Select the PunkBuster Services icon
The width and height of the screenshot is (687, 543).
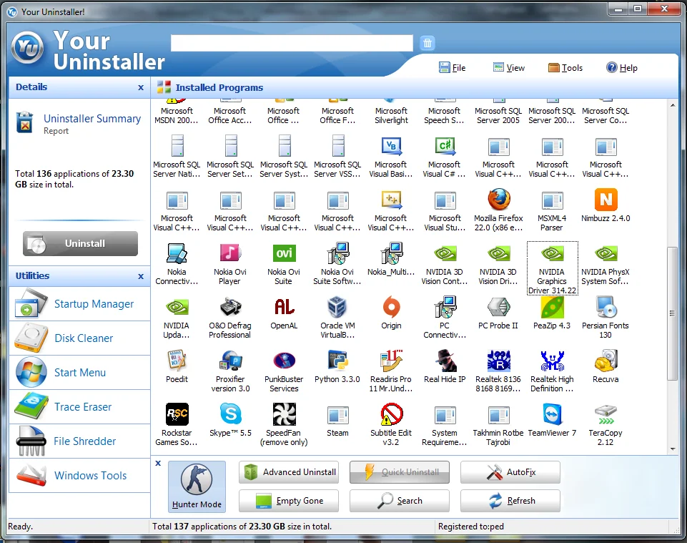pos(284,361)
